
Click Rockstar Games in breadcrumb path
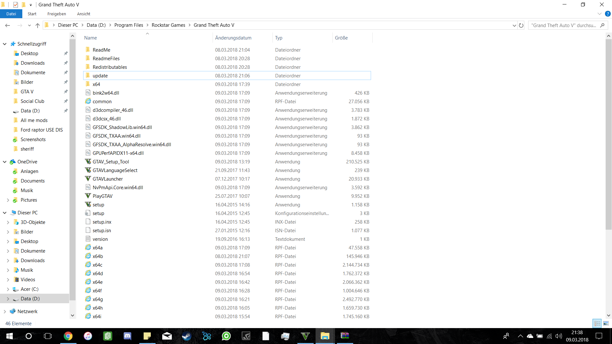168,25
